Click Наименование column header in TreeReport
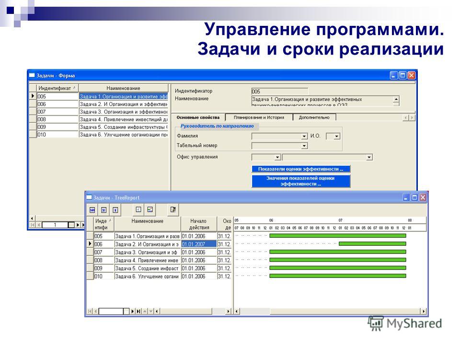Screen dimensions: 460x345 point(147,224)
